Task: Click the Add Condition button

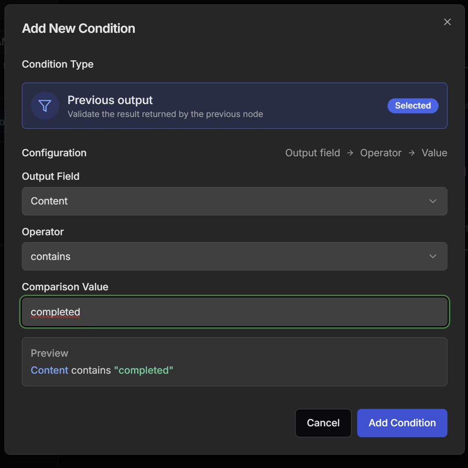Action: pos(402,423)
